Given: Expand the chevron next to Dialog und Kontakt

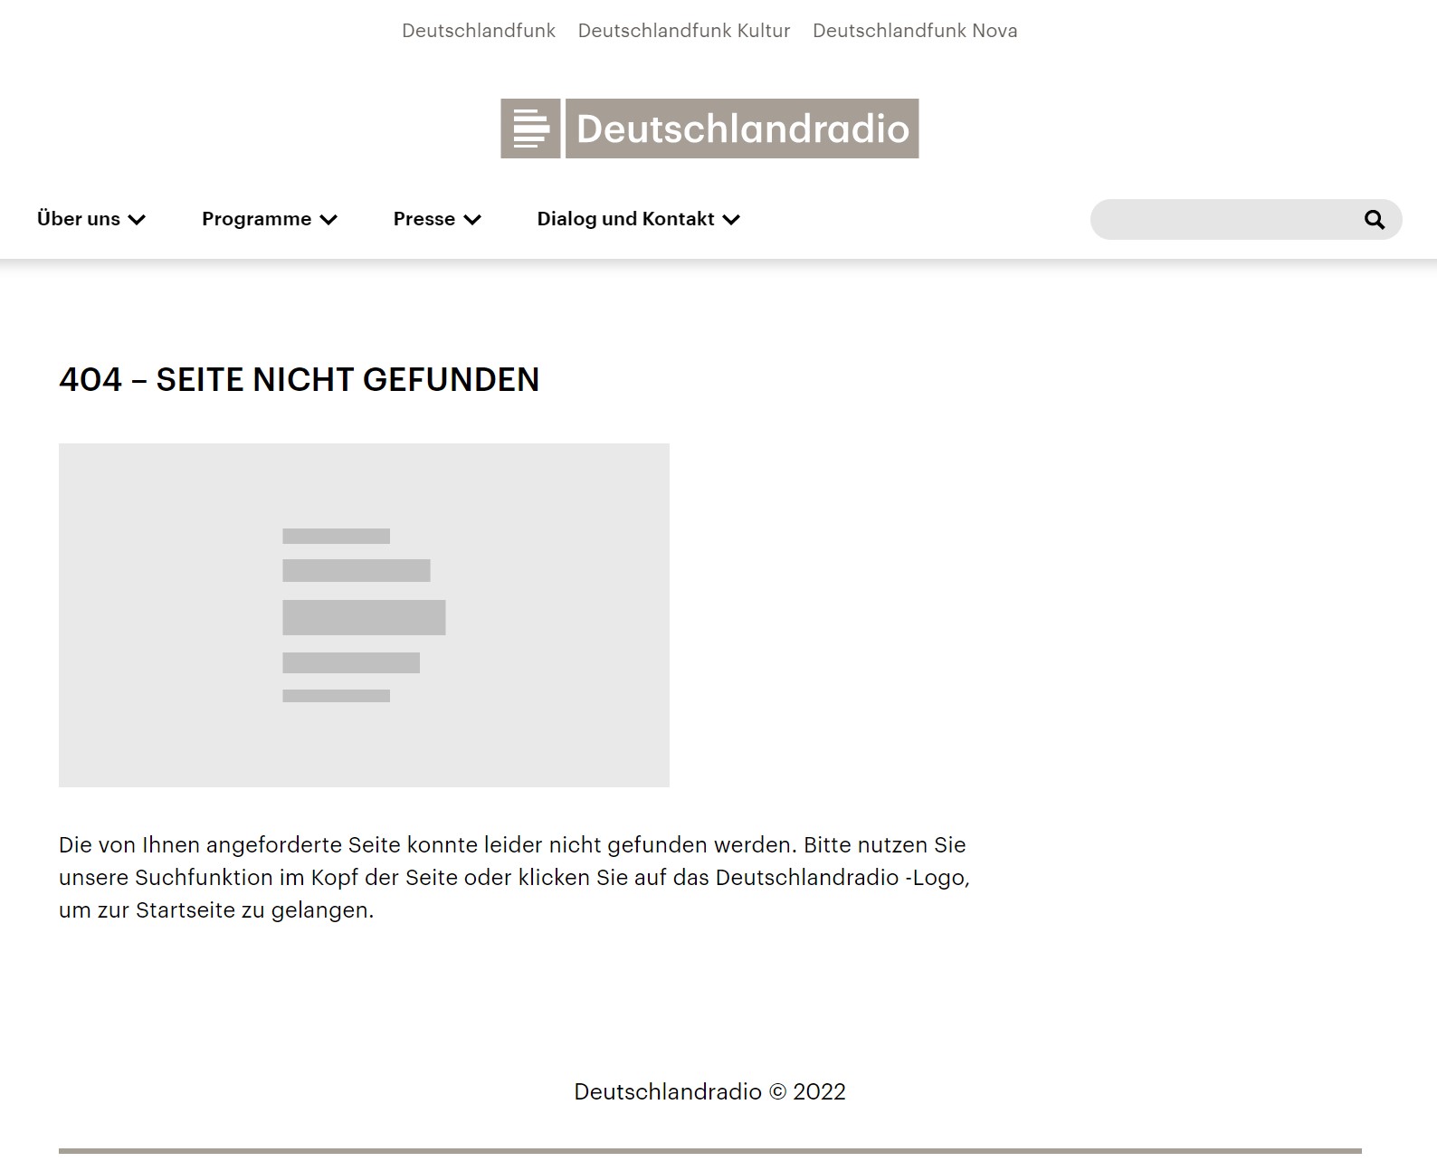Looking at the screenshot, I should 731,220.
